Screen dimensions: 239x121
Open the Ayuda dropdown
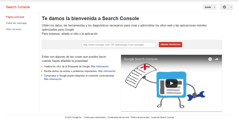point(210,7)
